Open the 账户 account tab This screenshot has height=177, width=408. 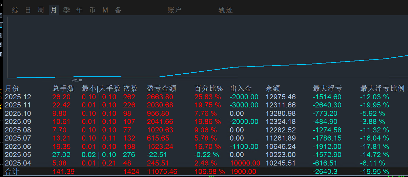[x=175, y=10]
